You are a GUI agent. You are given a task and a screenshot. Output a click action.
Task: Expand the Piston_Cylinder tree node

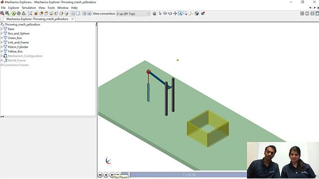[1, 47]
